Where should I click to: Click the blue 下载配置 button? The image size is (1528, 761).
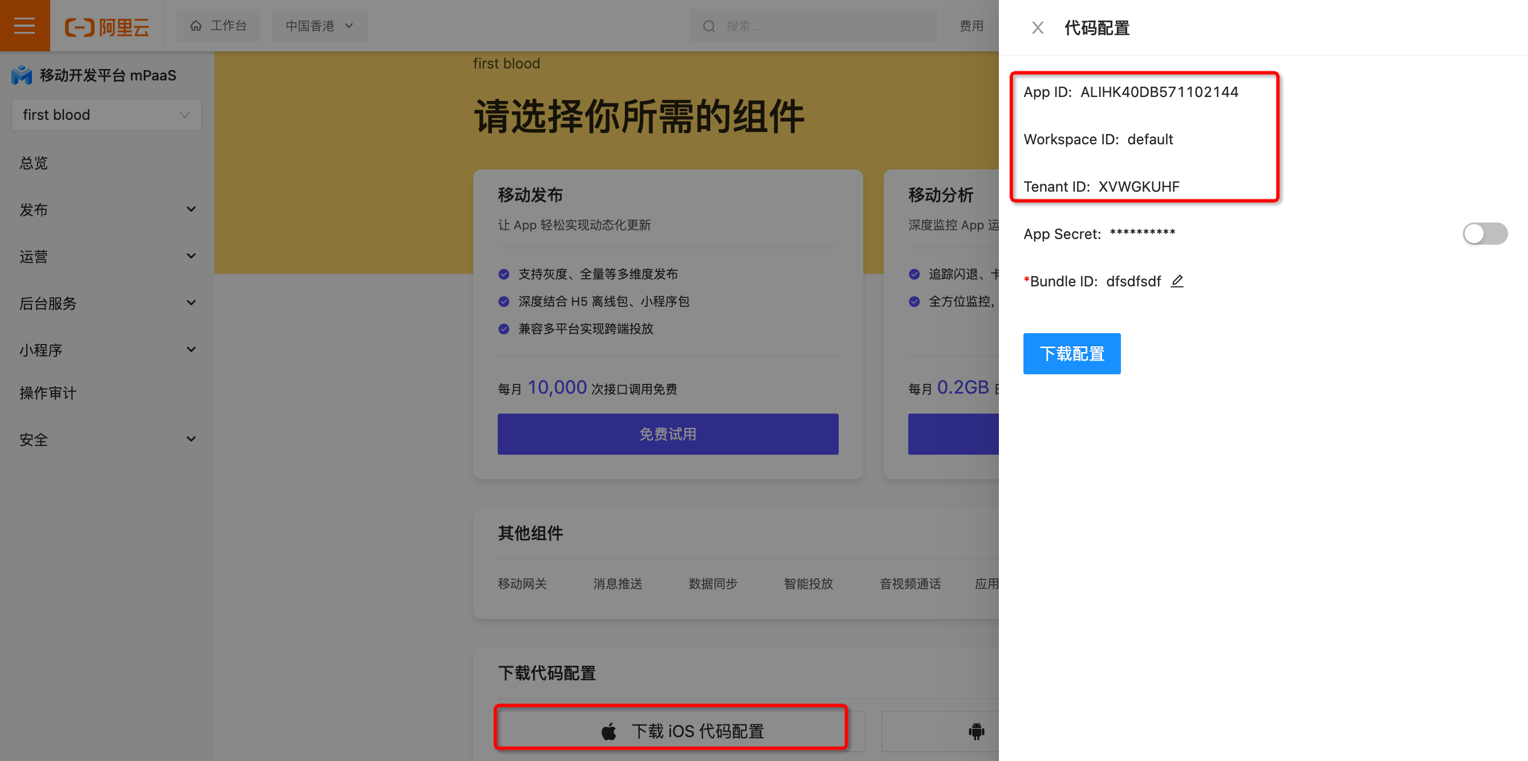pyautogui.click(x=1071, y=354)
